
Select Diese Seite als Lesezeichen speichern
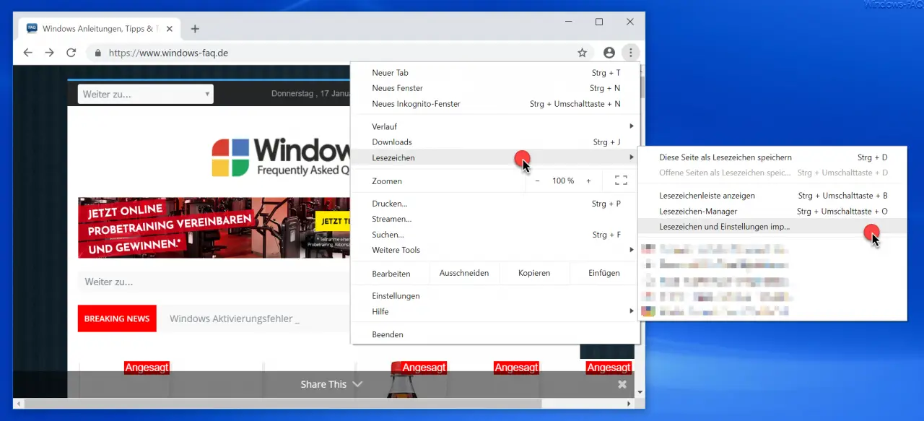772,157
